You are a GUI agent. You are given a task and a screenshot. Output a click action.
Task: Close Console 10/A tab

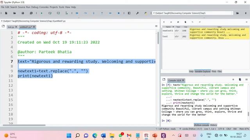[x=183, y=80]
